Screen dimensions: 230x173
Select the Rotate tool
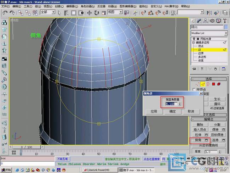coord(96,13)
